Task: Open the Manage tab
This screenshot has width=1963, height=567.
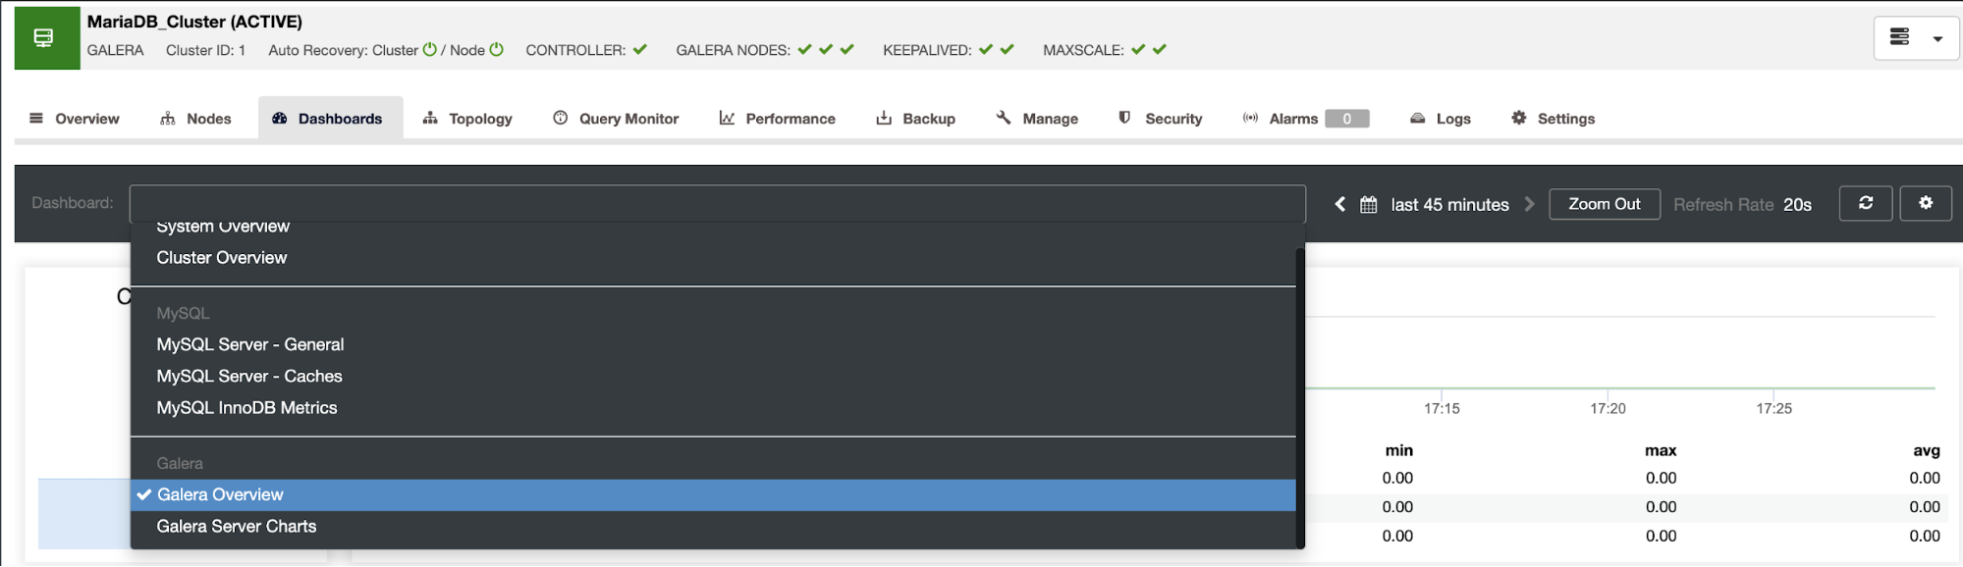Action: point(1037,119)
